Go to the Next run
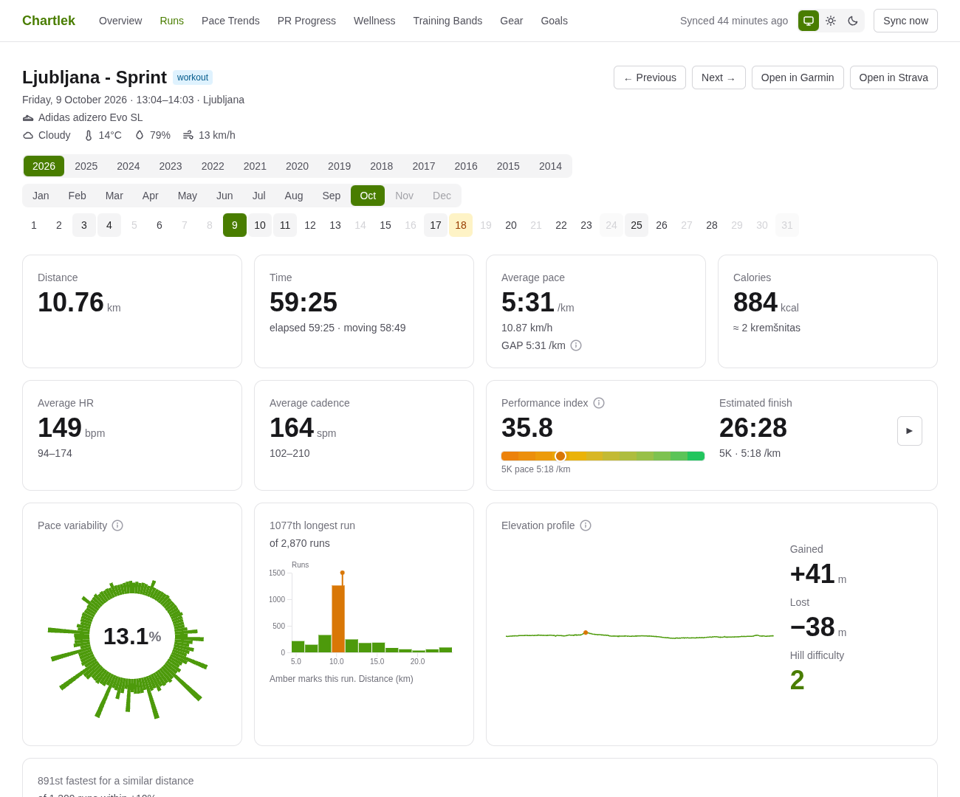 click(719, 77)
